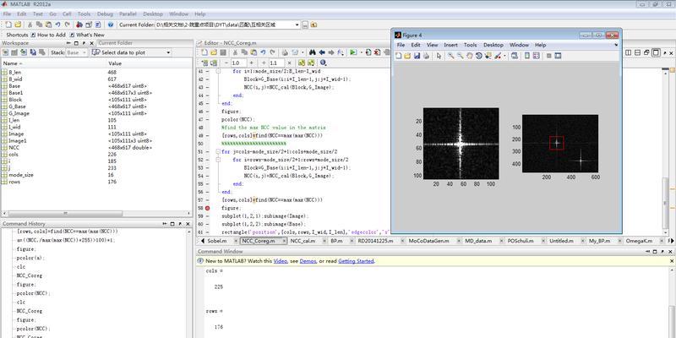
Task: Click Insert Colorbar icon in Figure 4
Action: pyautogui.click(x=526, y=56)
